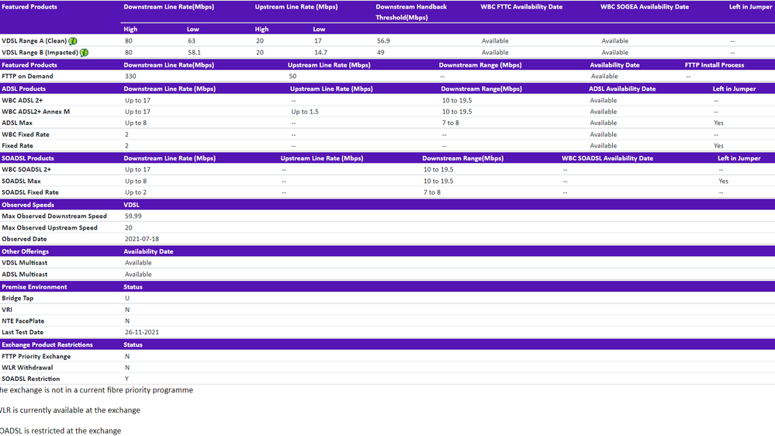775x436 pixels.
Task: Click the Bridge Tap row label
Action: 18,298
